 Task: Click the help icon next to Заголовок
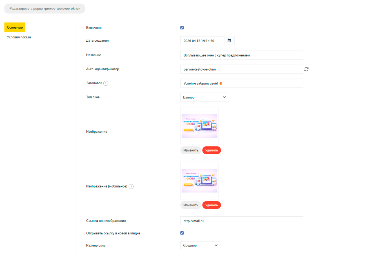pos(106,83)
